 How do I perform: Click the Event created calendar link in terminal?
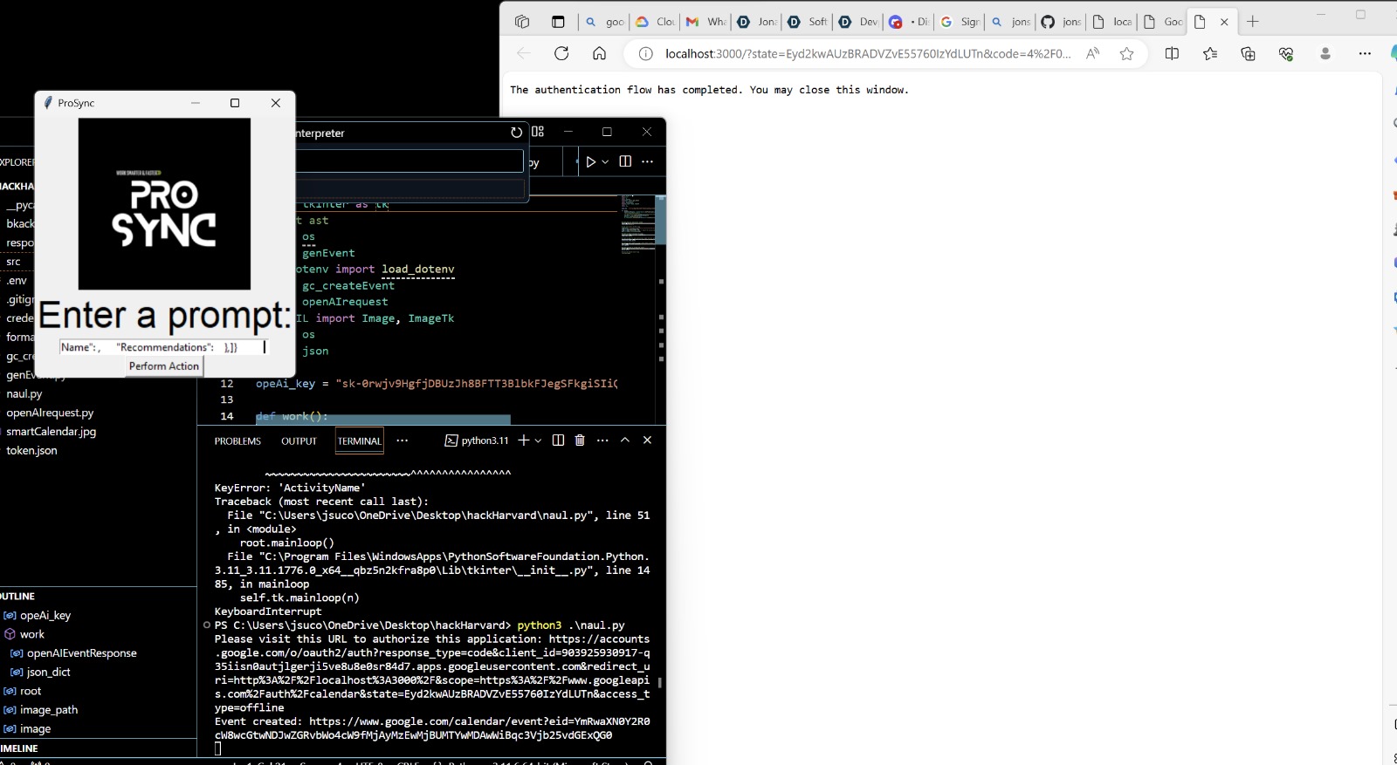432,728
